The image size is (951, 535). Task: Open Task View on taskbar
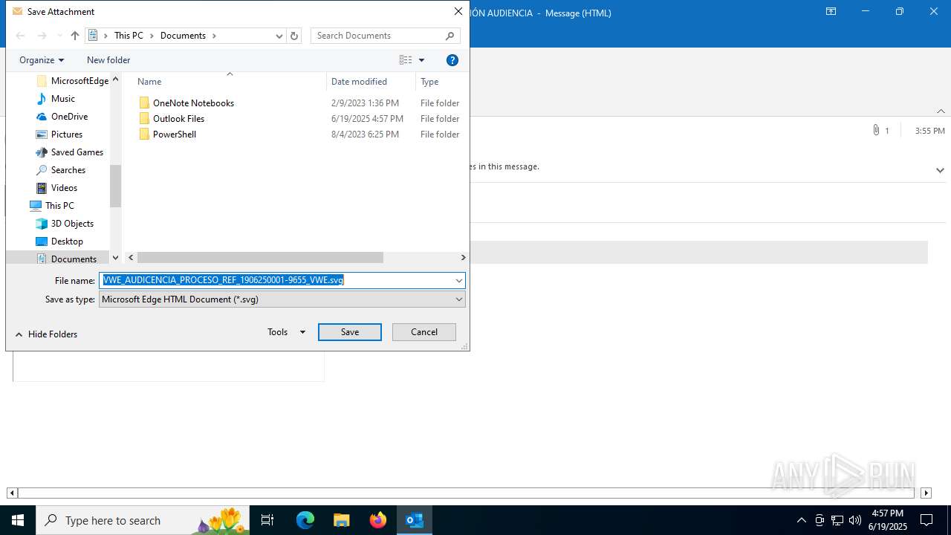pyautogui.click(x=267, y=520)
